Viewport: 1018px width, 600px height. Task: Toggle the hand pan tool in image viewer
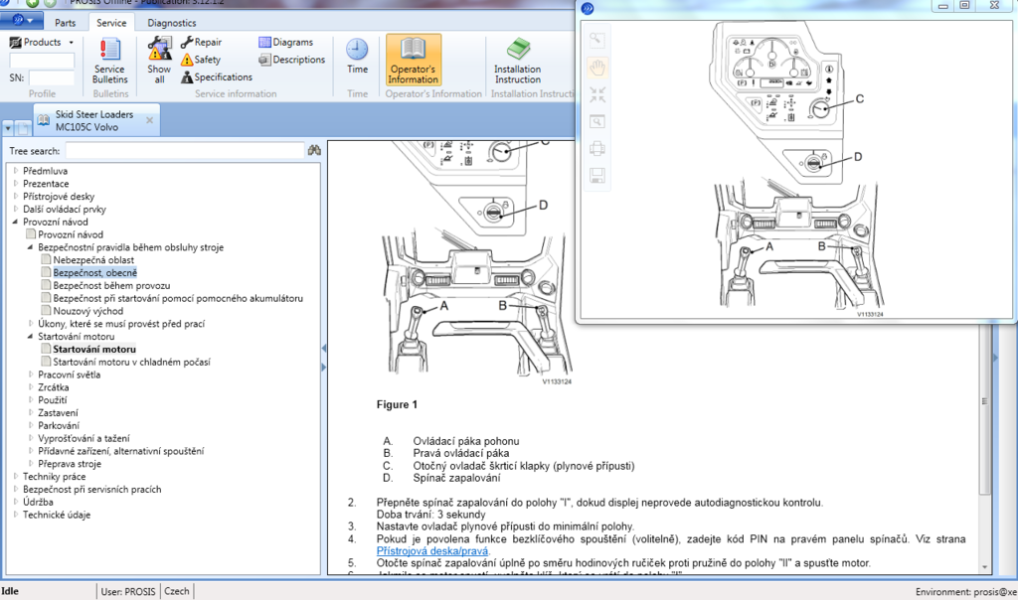pos(597,67)
